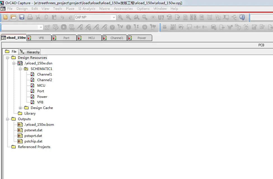Collapse the Outputs folder
Image resolution: width=273 pixels, height=179 pixels.
[x=7, y=119]
